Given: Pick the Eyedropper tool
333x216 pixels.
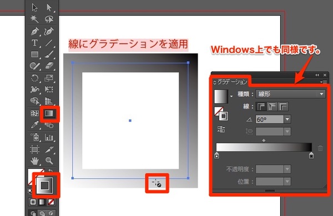Looking at the screenshot, I should coord(34,125).
